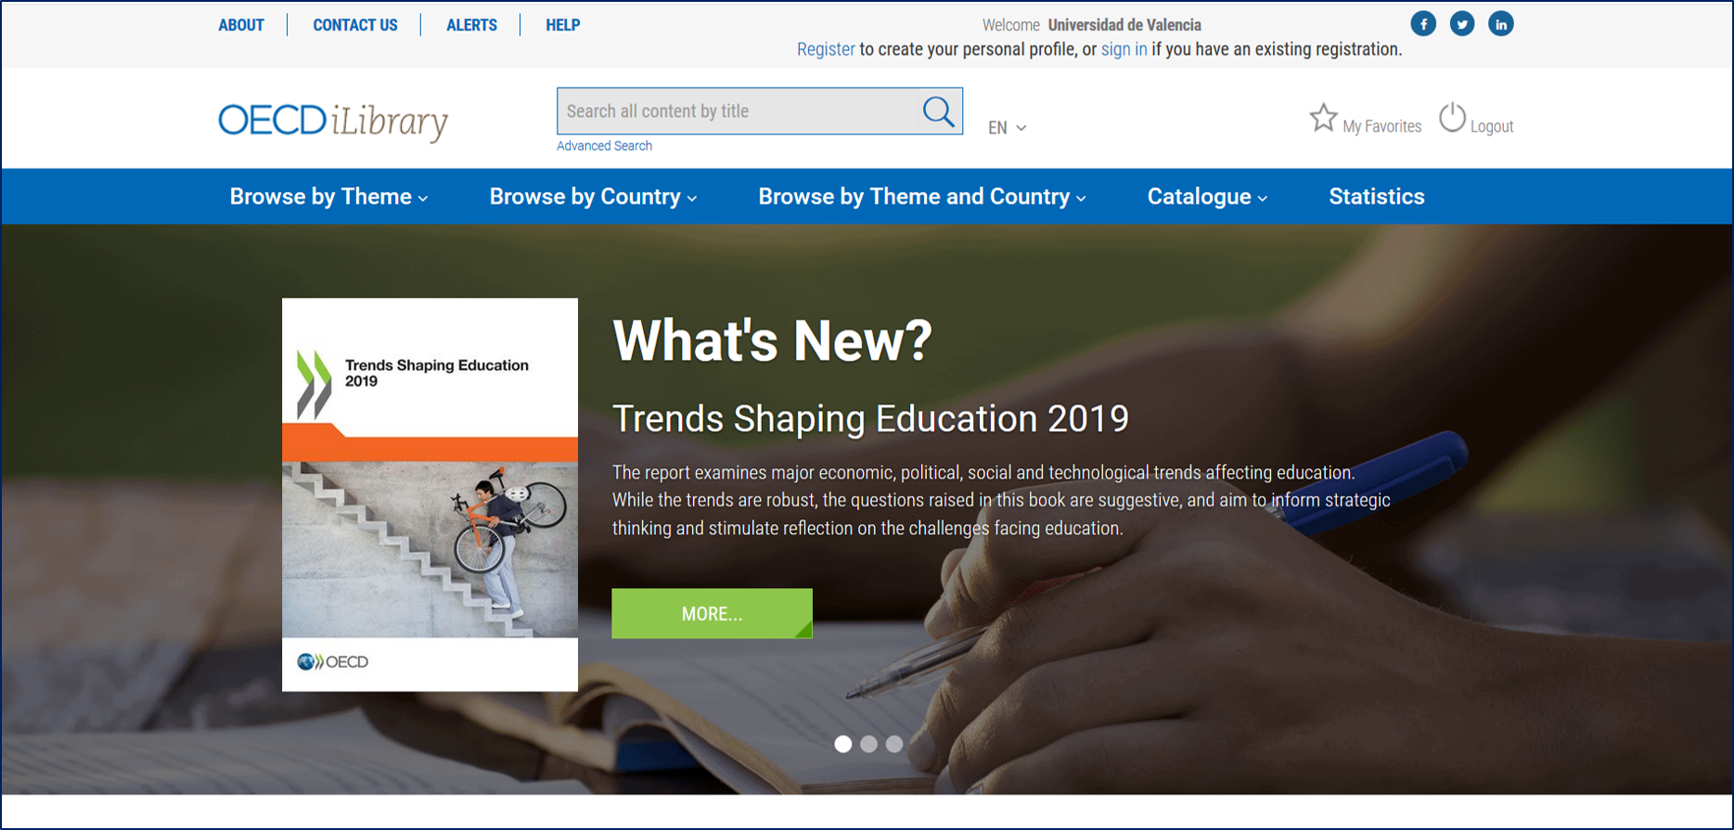
Task: Click the What's New? heading
Action: click(x=772, y=340)
